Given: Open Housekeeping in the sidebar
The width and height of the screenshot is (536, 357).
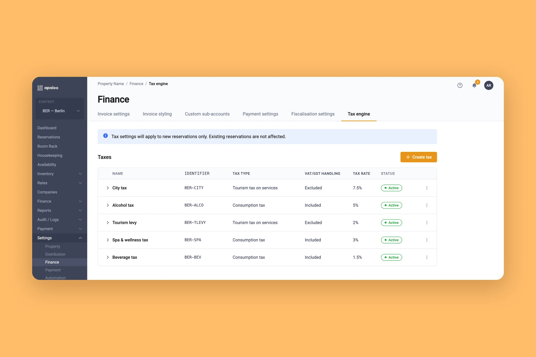Looking at the screenshot, I should point(50,155).
